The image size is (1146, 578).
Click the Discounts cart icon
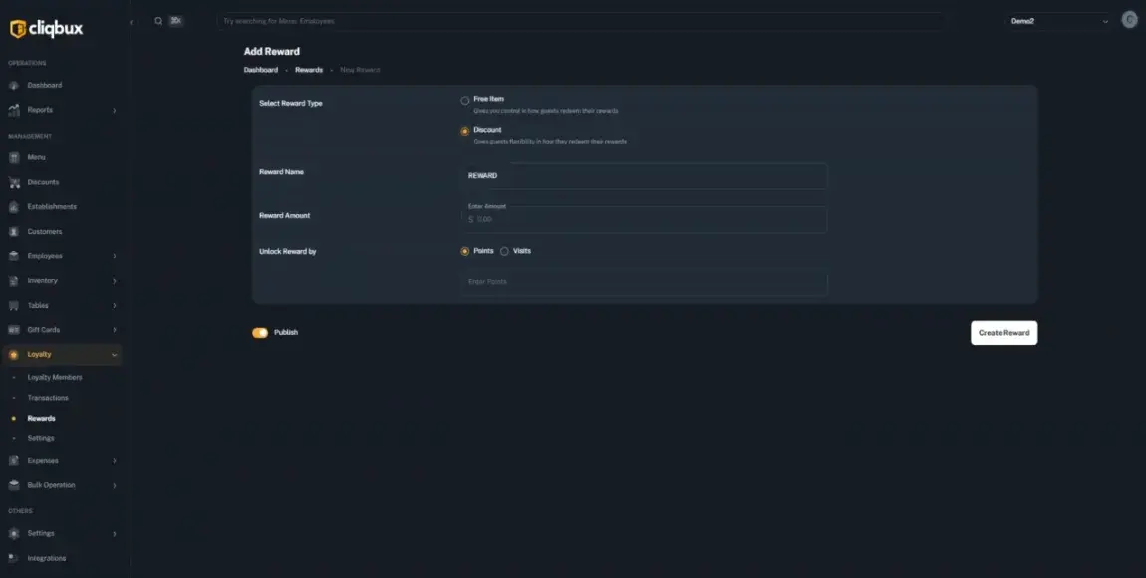coord(13,182)
